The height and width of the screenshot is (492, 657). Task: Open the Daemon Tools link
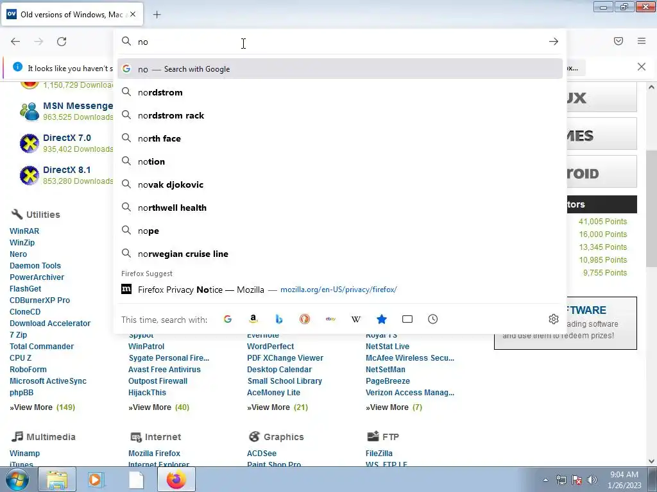point(35,266)
